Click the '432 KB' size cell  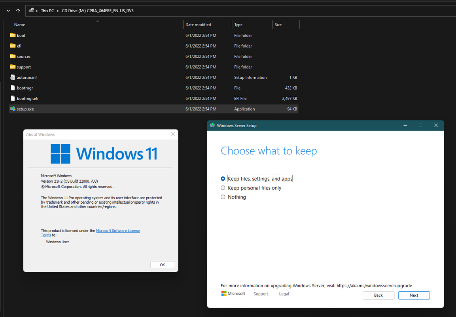pos(291,88)
